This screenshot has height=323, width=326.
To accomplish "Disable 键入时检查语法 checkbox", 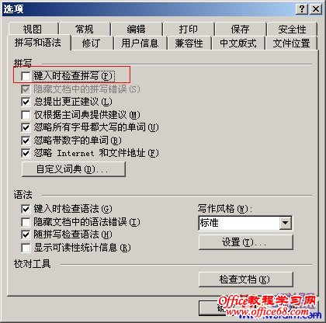I will click(26, 209).
